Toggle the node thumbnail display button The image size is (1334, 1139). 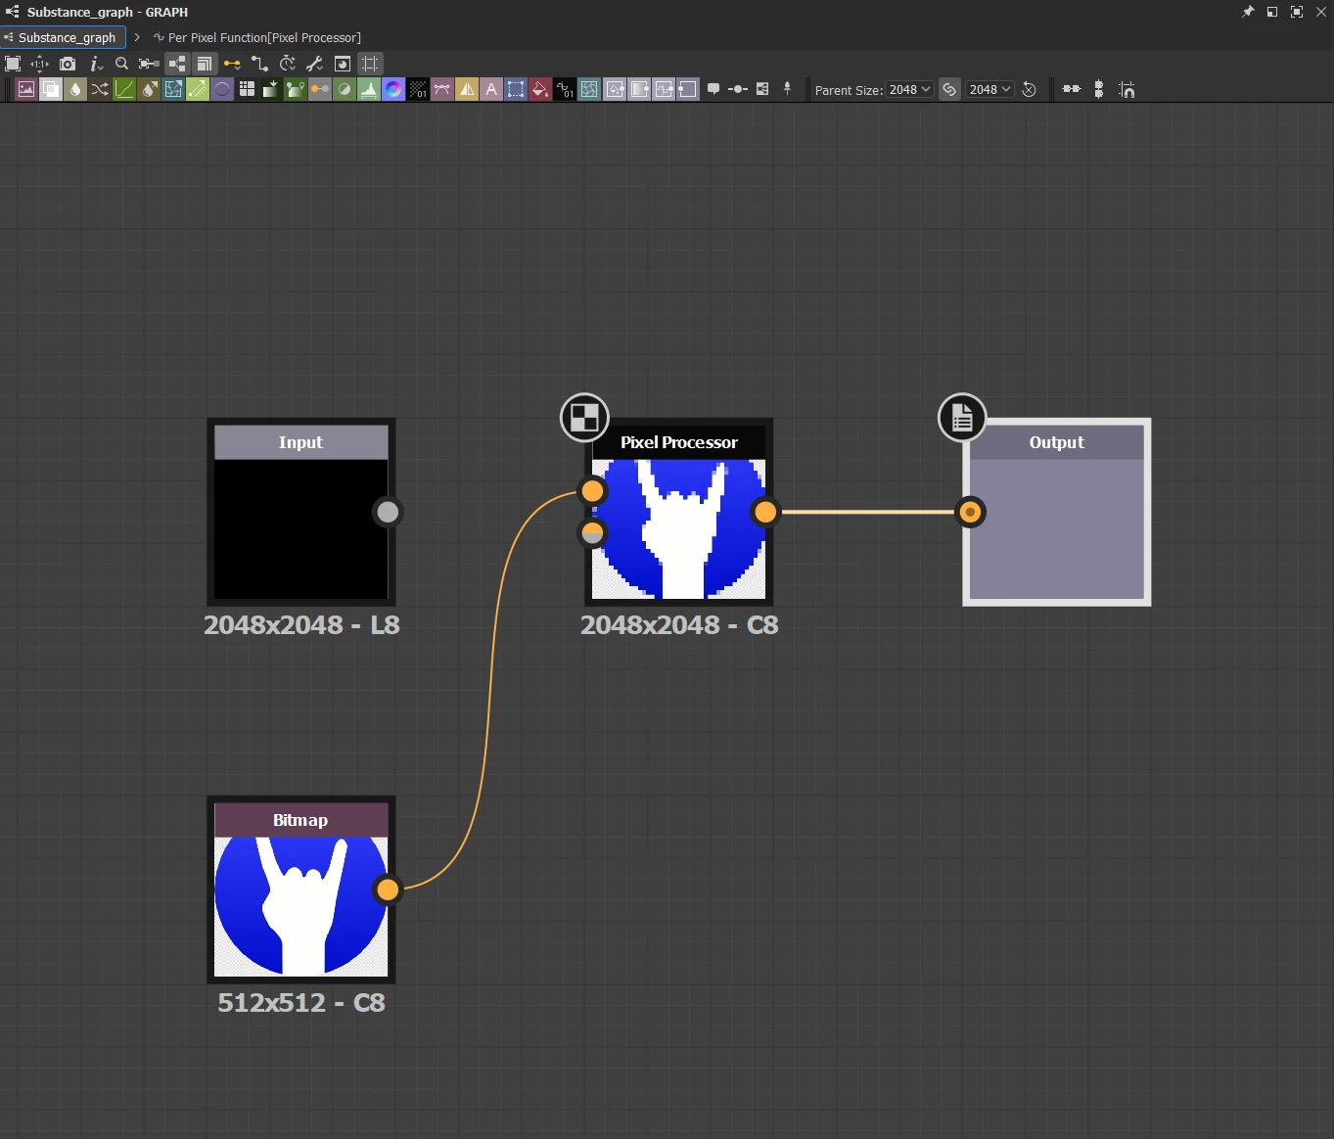point(343,64)
